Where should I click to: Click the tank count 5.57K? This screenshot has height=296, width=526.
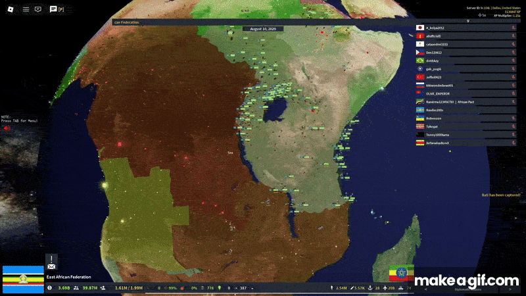[x=360, y=288]
